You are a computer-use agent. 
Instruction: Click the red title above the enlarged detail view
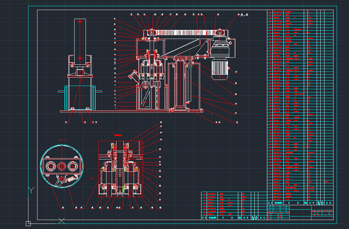click(x=119, y=135)
